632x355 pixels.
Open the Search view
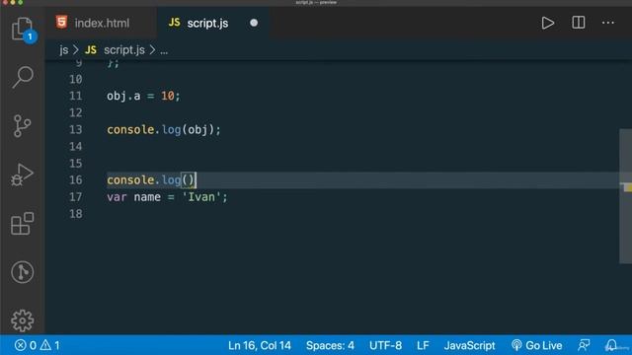[x=22, y=77]
